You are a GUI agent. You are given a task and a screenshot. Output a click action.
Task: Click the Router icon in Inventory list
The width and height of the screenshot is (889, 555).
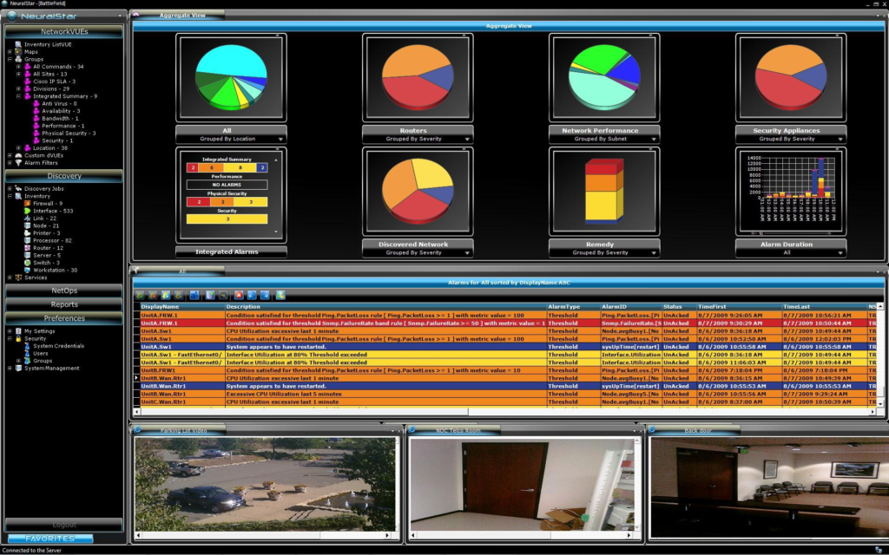click(x=27, y=248)
